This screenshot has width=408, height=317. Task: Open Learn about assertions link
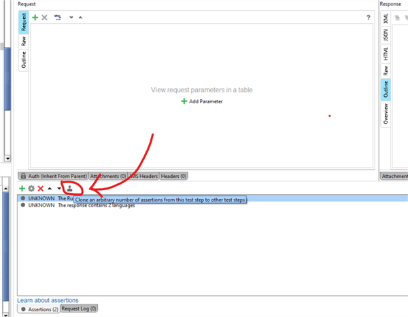coord(48,300)
